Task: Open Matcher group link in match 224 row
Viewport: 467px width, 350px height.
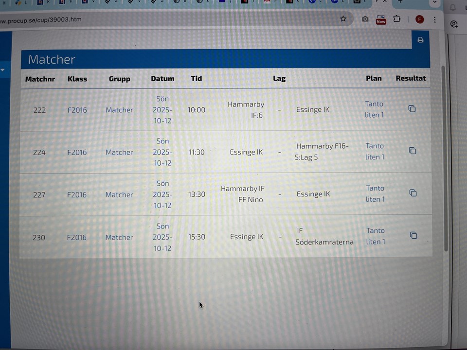Action: click(119, 152)
